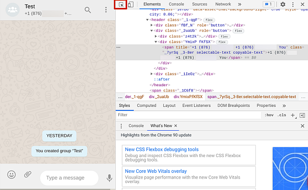The width and height of the screenshot is (308, 190).
Task: Click the styles Filter input
Action: point(189,115)
